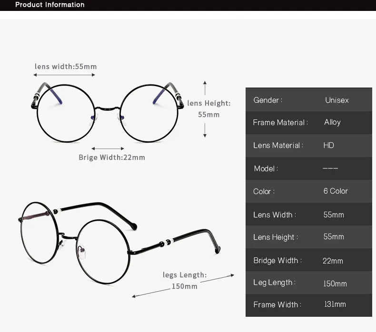Click the 'Bridge Width :' table label
The image size is (376, 332).
point(277,260)
